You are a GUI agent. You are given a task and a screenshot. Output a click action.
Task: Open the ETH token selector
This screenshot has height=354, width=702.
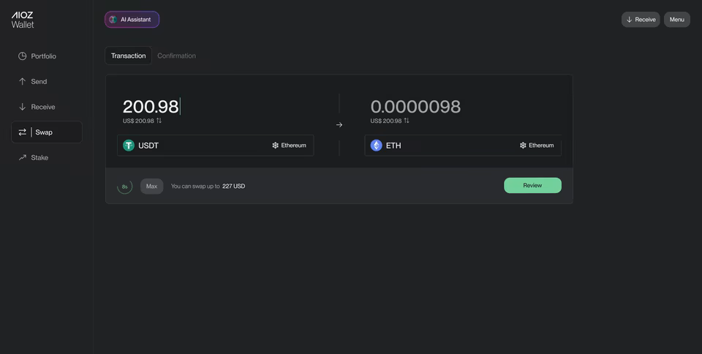click(463, 146)
